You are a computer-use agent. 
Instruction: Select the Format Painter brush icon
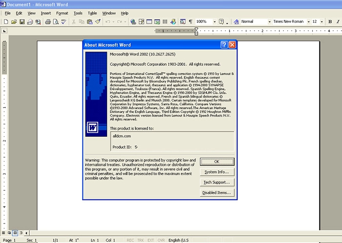point(98,22)
